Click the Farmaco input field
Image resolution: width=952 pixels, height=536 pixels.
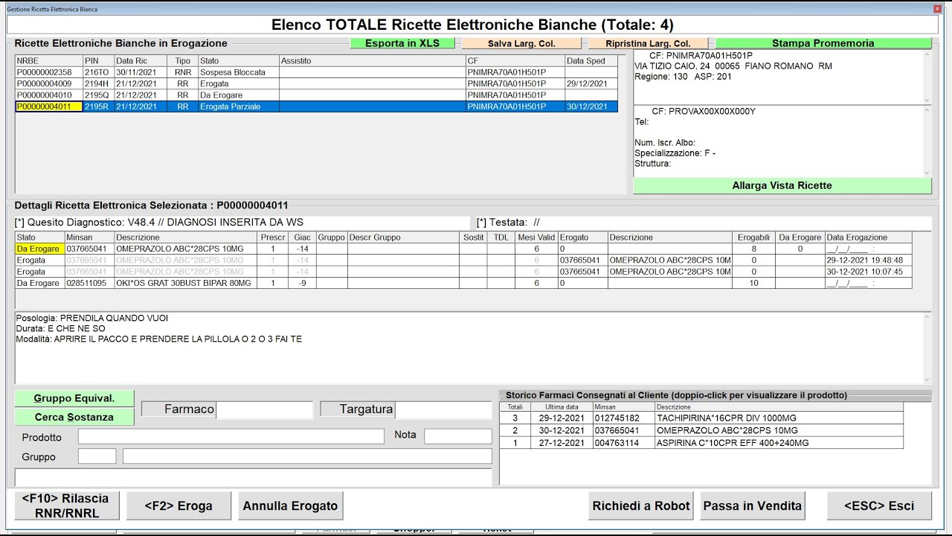coord(265,409)
